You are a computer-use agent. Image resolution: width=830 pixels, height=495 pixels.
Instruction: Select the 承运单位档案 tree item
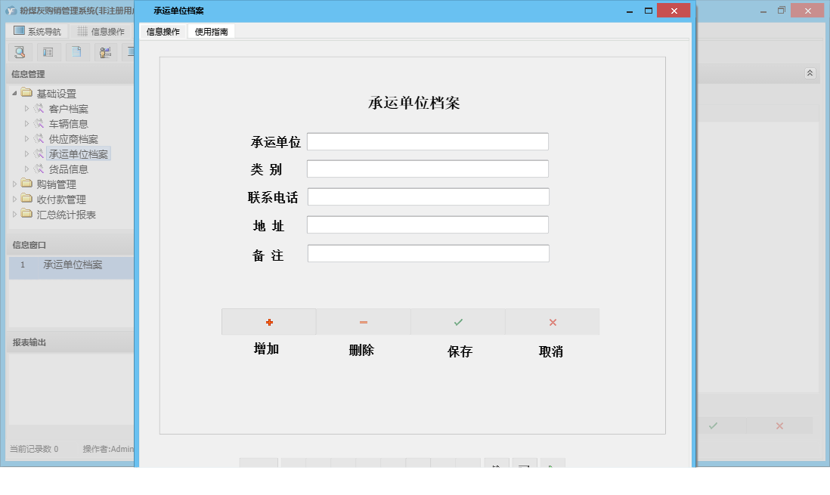(79, 153)
